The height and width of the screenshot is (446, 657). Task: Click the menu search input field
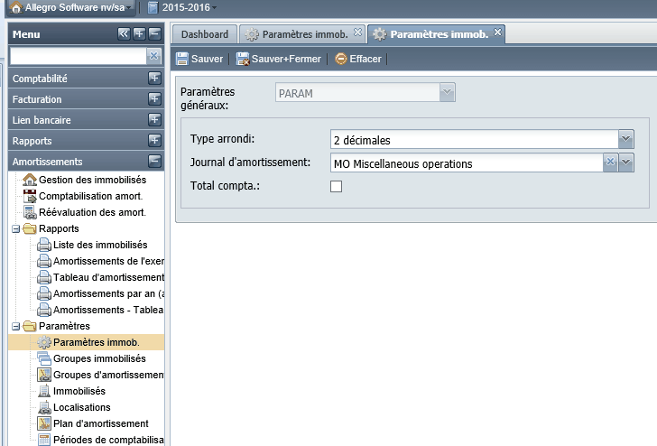tap(78, 56)
